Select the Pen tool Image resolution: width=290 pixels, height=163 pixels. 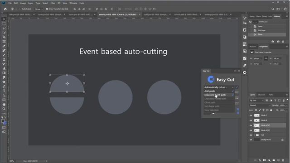(x=4, y=86)
